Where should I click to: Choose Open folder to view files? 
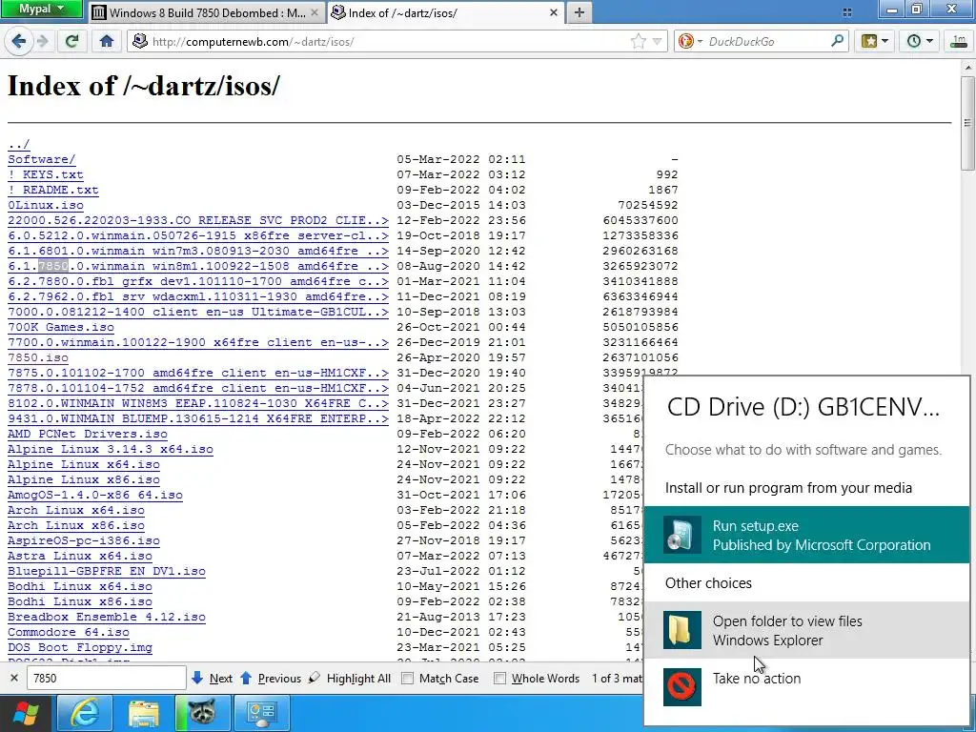[806, 630]
